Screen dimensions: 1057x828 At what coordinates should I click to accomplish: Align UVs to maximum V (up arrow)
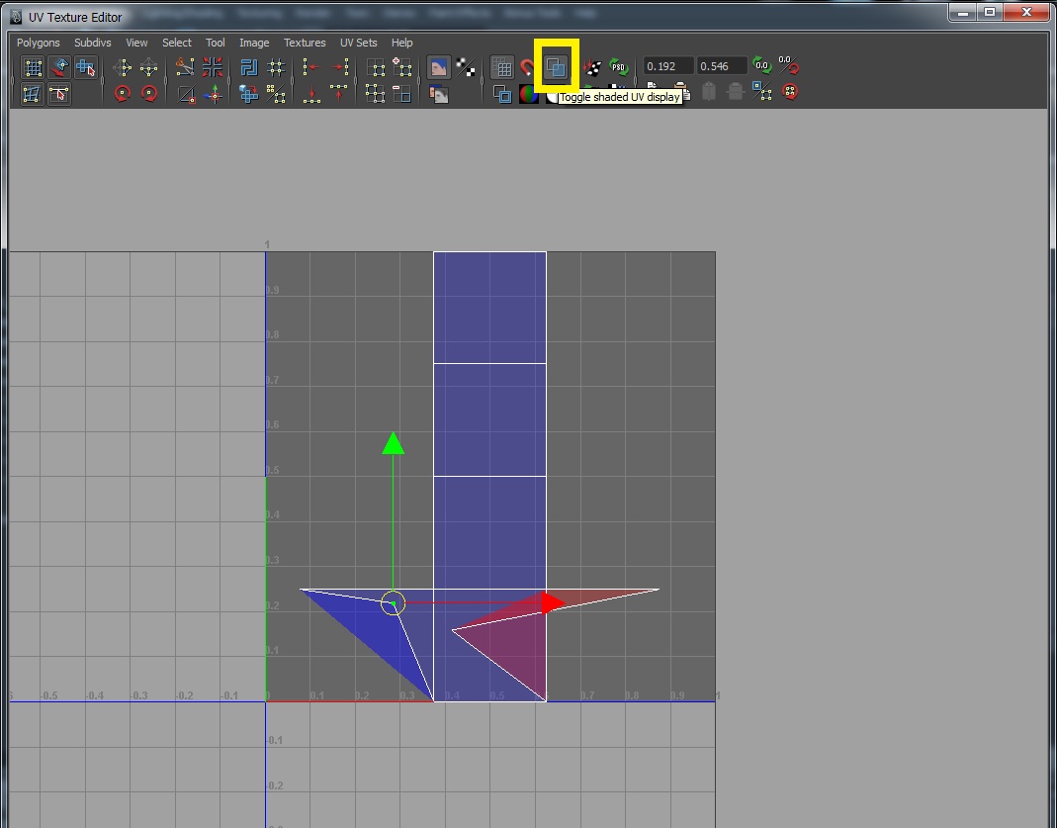coord(339,94)
